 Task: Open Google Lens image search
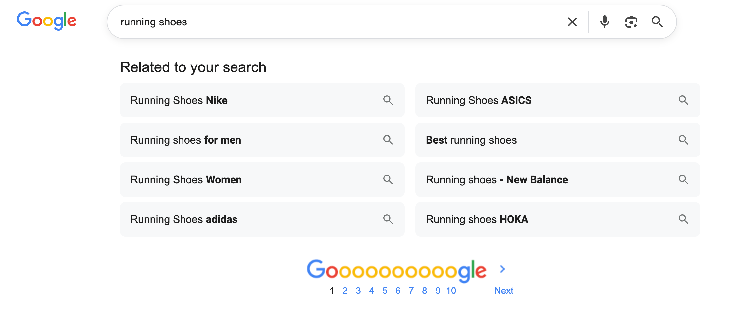point(631,22)
